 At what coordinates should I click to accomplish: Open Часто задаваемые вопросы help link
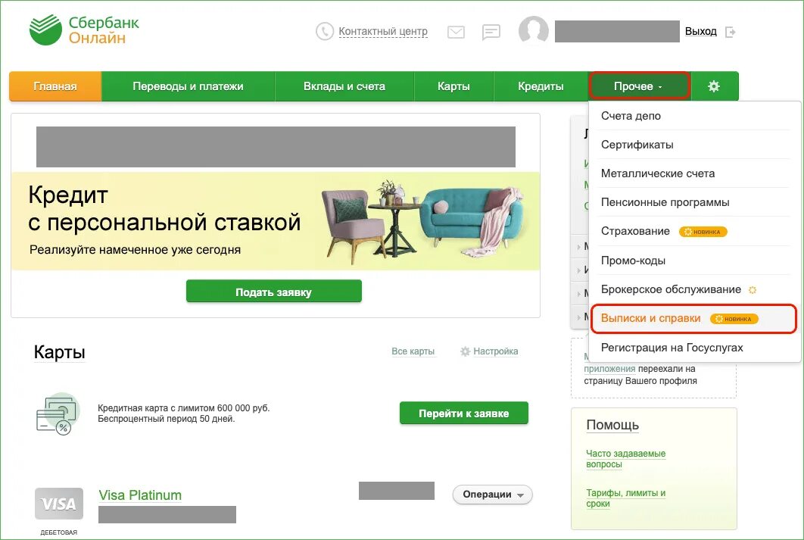coord(625,459)
